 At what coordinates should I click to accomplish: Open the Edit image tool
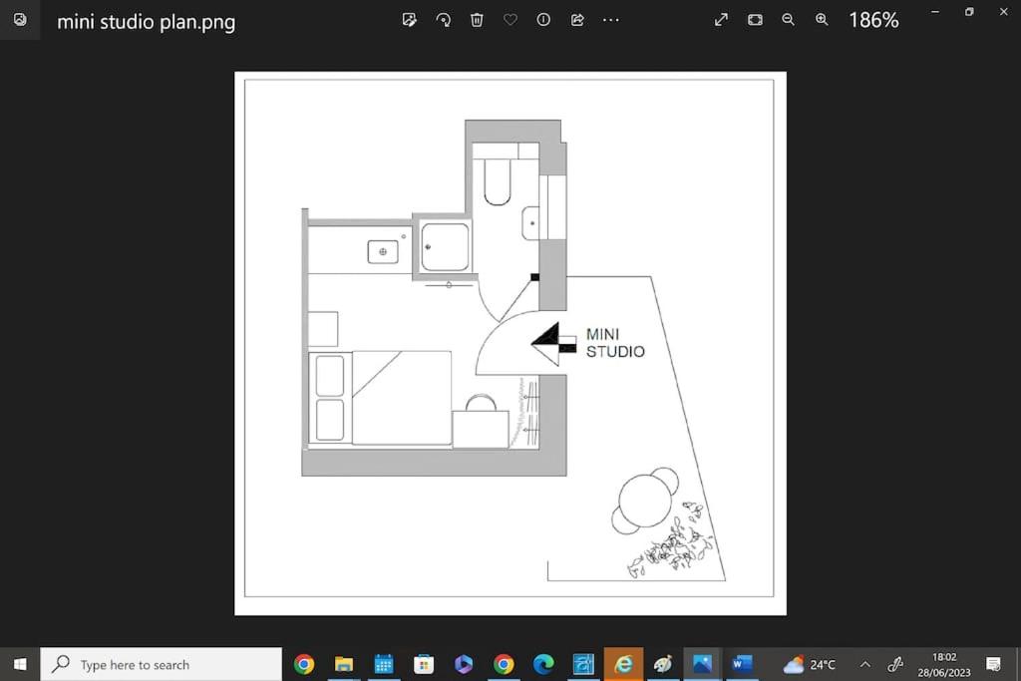[409, 20]
